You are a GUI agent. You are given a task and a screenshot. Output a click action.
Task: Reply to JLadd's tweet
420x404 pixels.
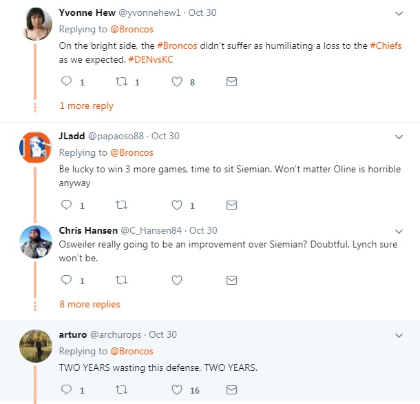tap(67, 205)
